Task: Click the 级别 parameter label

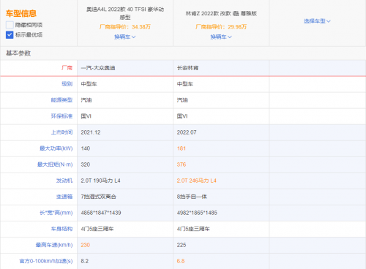Action: pyautogui.click(x=67, y=84)
